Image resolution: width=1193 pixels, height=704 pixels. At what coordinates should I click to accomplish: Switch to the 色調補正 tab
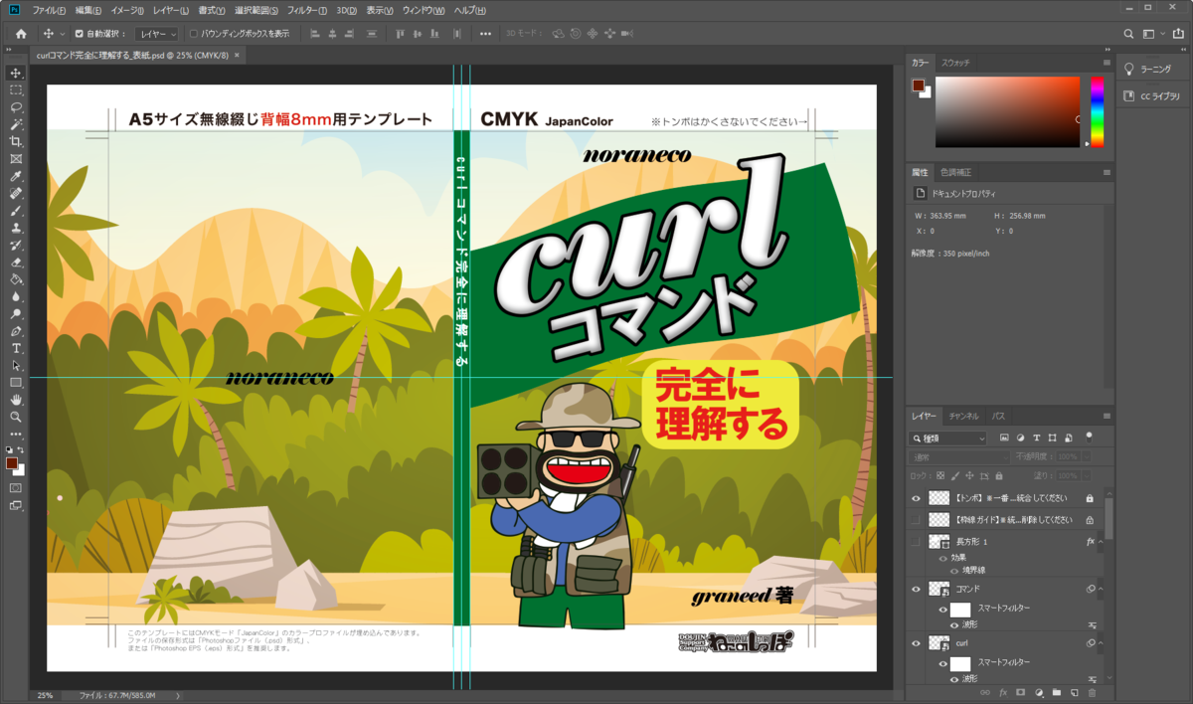(957, 172)
